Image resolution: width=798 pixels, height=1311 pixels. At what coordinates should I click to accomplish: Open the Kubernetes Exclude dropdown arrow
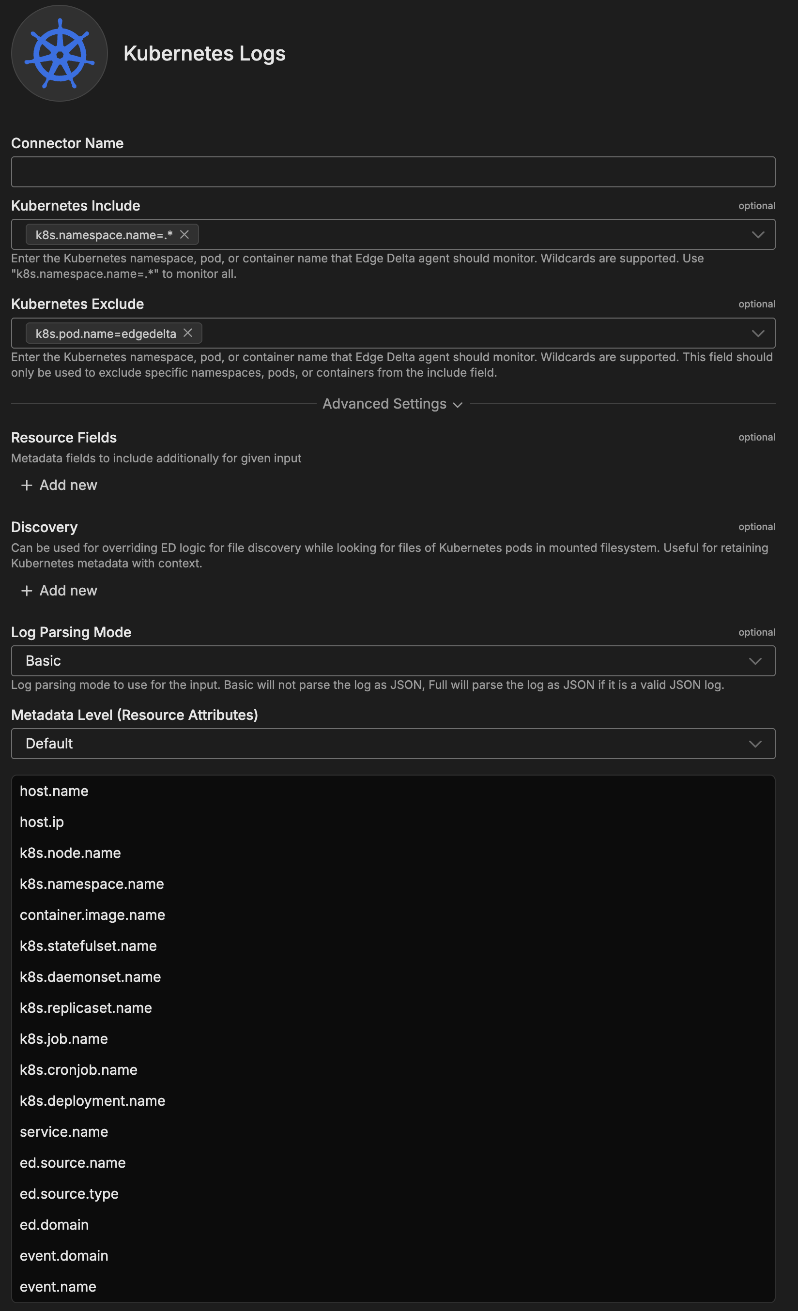point(758,334)
